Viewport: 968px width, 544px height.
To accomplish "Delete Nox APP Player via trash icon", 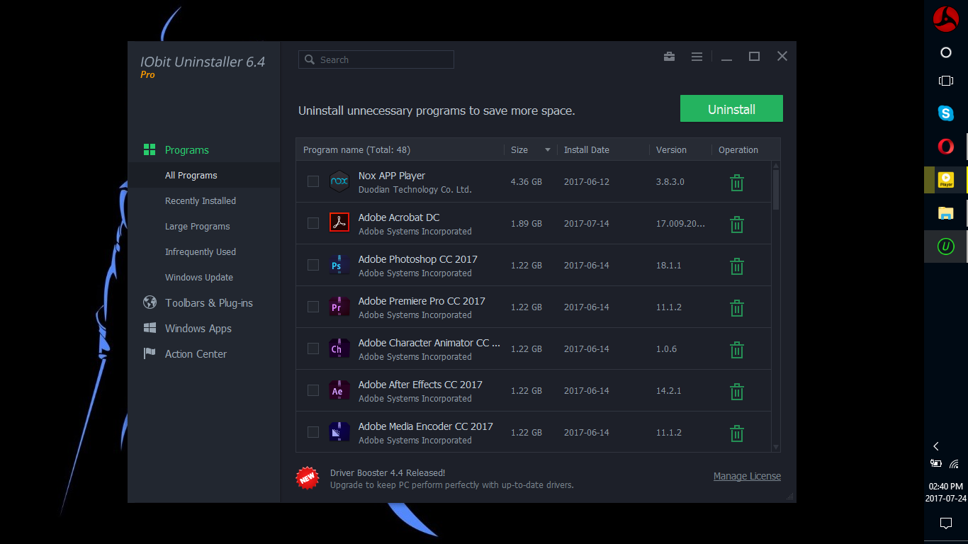I will (737, 183).
